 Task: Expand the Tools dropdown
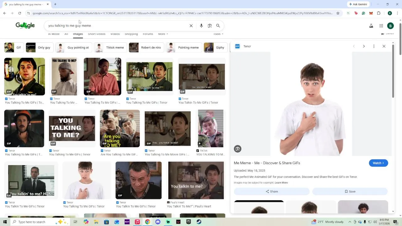[x=218, y=34]
